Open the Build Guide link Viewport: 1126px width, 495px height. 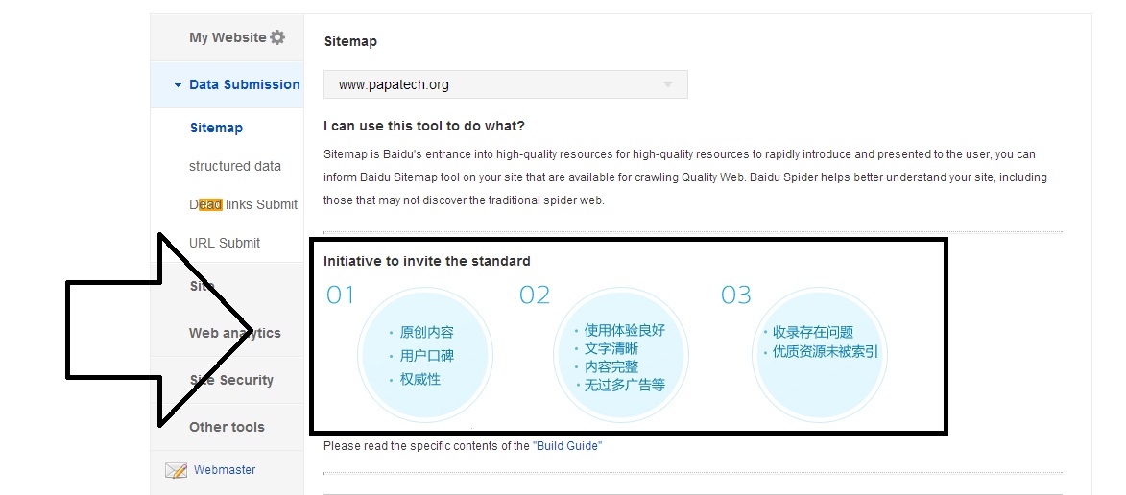click(x=567, y=445)
